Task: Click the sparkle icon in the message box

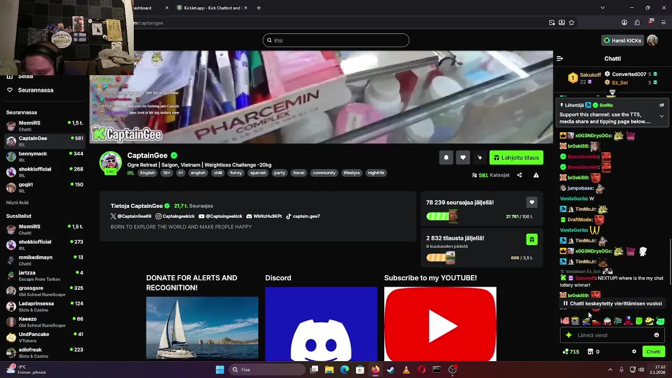Action: click(x=569, y=335)
